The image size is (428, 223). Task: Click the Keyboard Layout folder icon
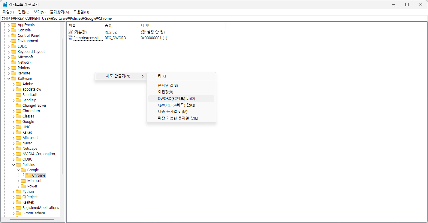14,52
